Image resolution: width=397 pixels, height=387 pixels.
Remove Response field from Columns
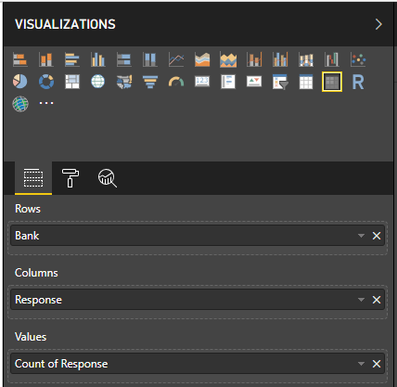pyautogui.click(x=377, y=300)
